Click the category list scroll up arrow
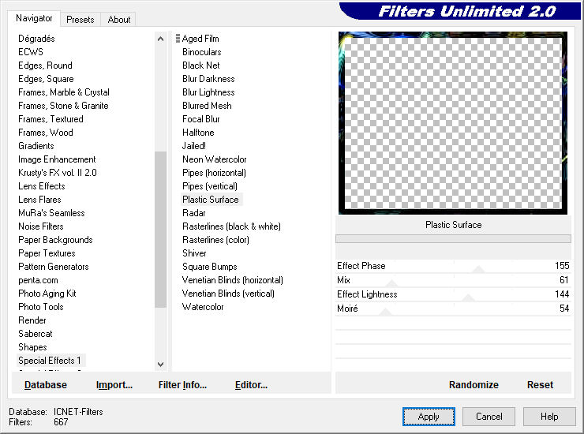This screenshot has height=434, width=584. [160, 39]
